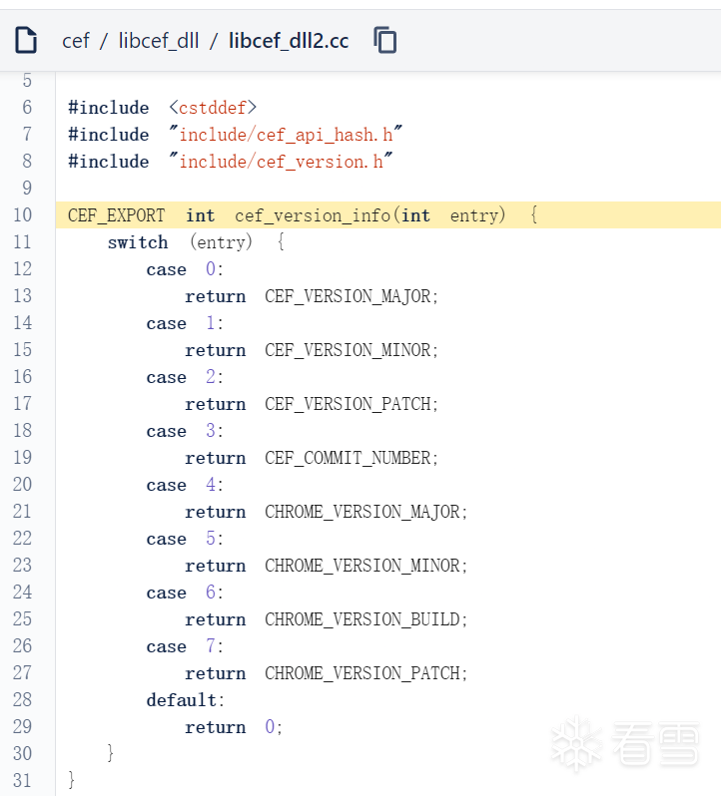The height and width of the screenshot is (796, 721).
Task: Open the libcef_dll breadcrumb folder
Action: pos(159,41)
